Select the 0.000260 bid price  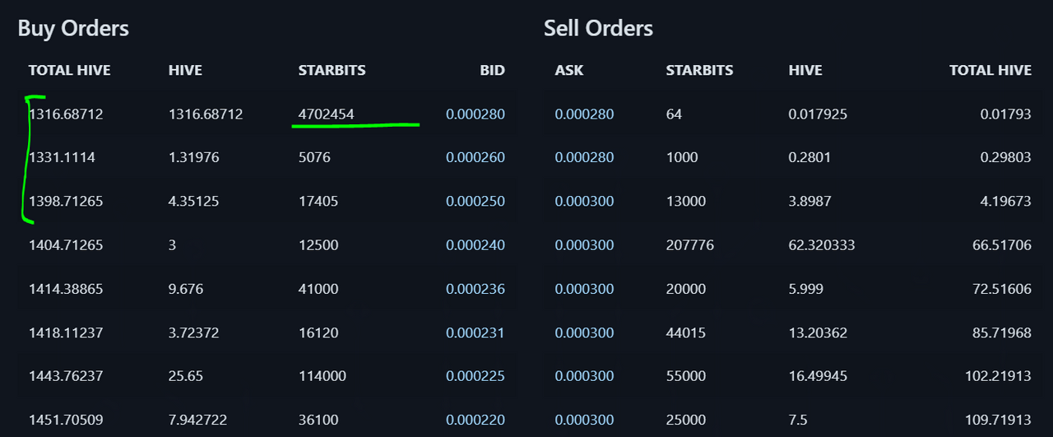(475, 157)
